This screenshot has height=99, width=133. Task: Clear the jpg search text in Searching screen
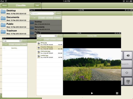point(20,41)
